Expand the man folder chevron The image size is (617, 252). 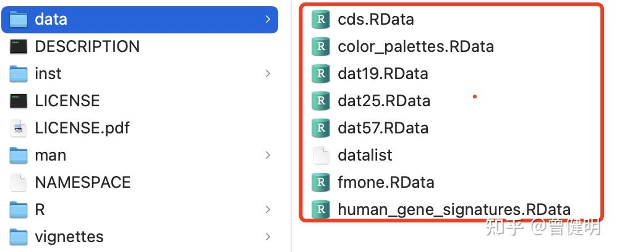point(268,155)
